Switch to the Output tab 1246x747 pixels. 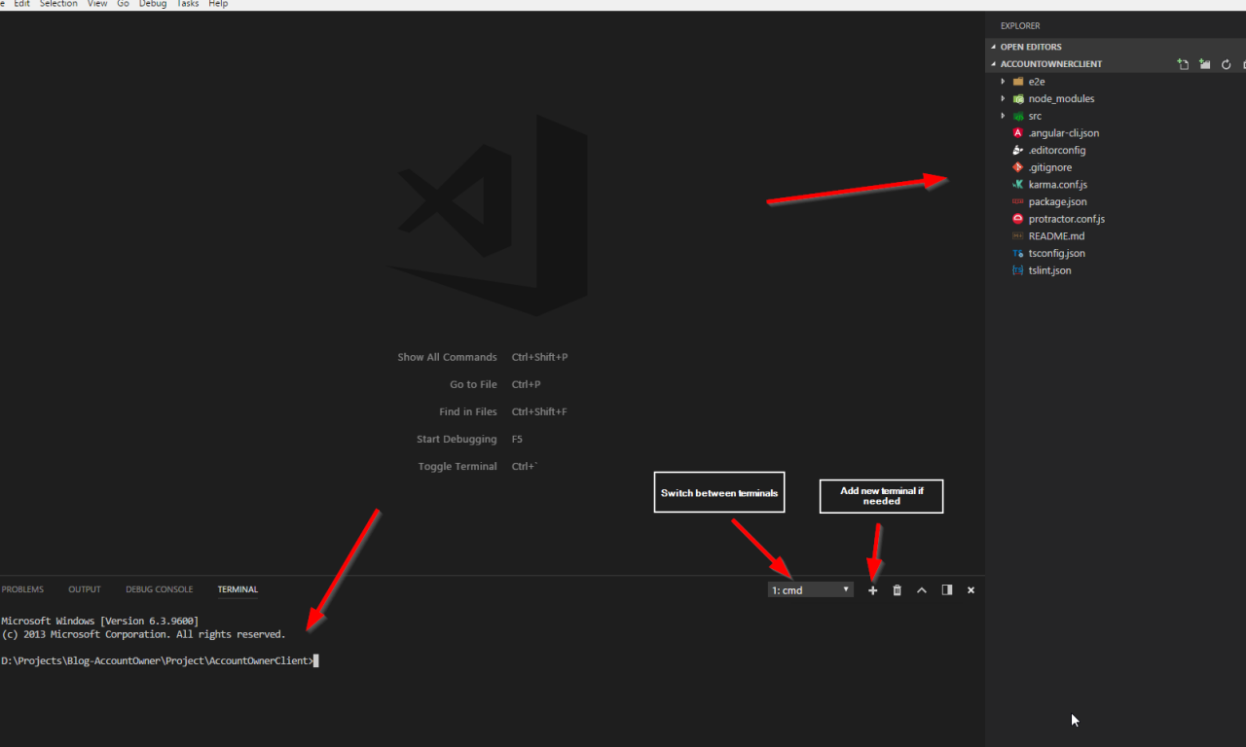point(84,589)
